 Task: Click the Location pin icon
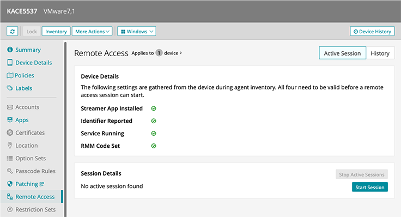pyautogui.click(x=10, y=146)
